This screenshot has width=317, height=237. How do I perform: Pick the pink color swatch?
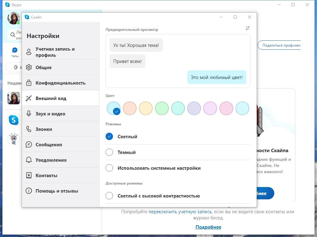226,108
